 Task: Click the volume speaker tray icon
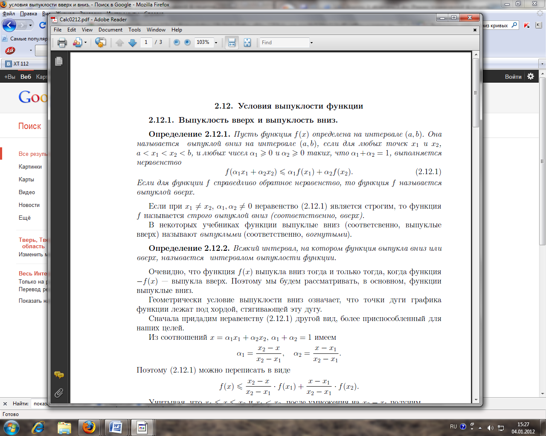coord(490,428)
